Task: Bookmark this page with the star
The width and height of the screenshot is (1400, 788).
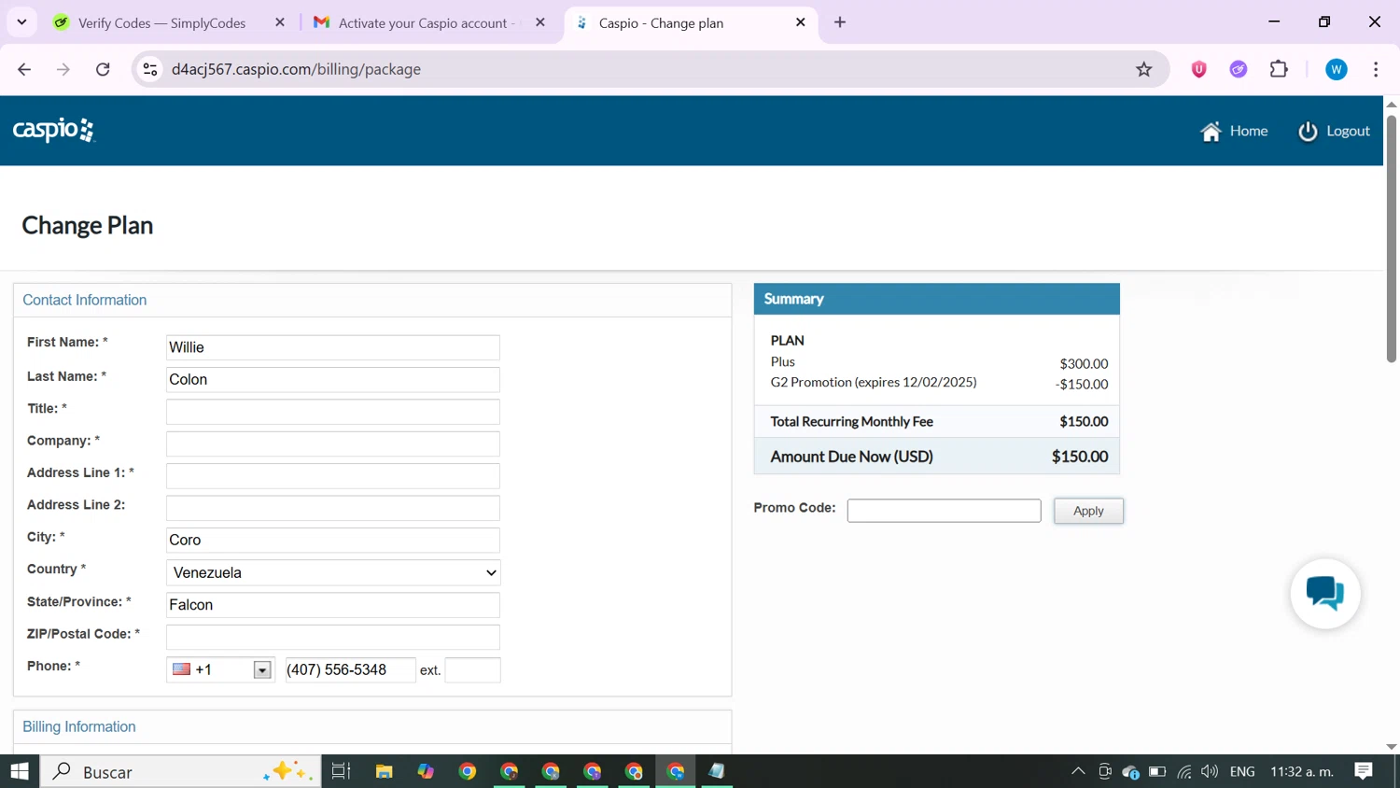Action: tap(1144, 69)
